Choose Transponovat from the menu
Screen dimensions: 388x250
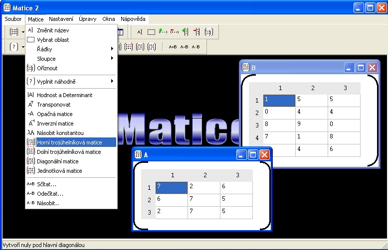(71, 105)
